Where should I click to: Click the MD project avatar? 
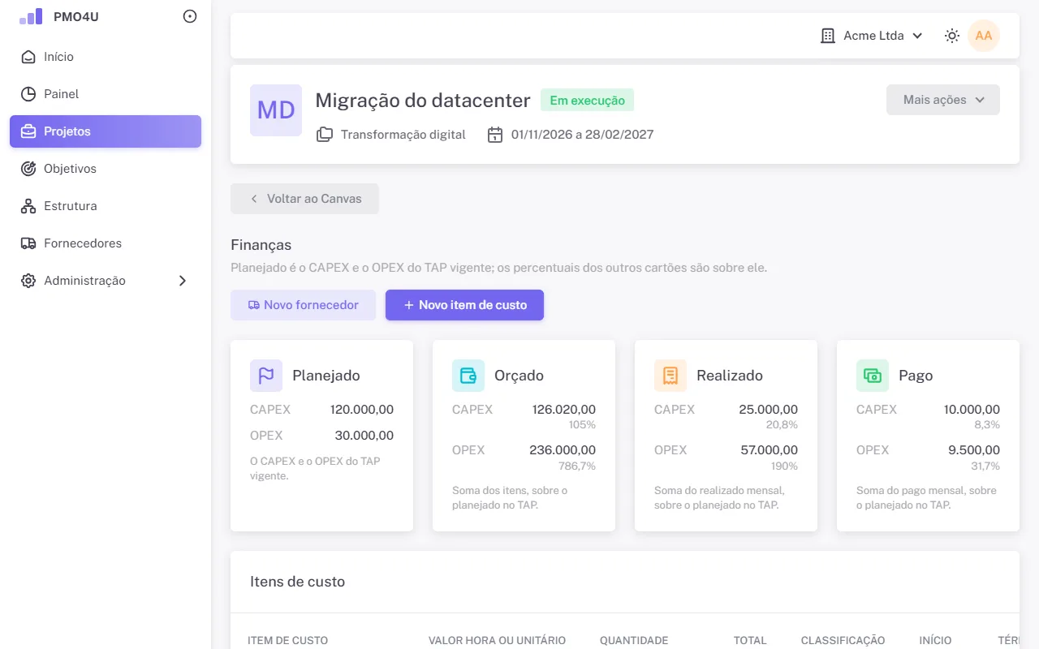tap(276, 110)
